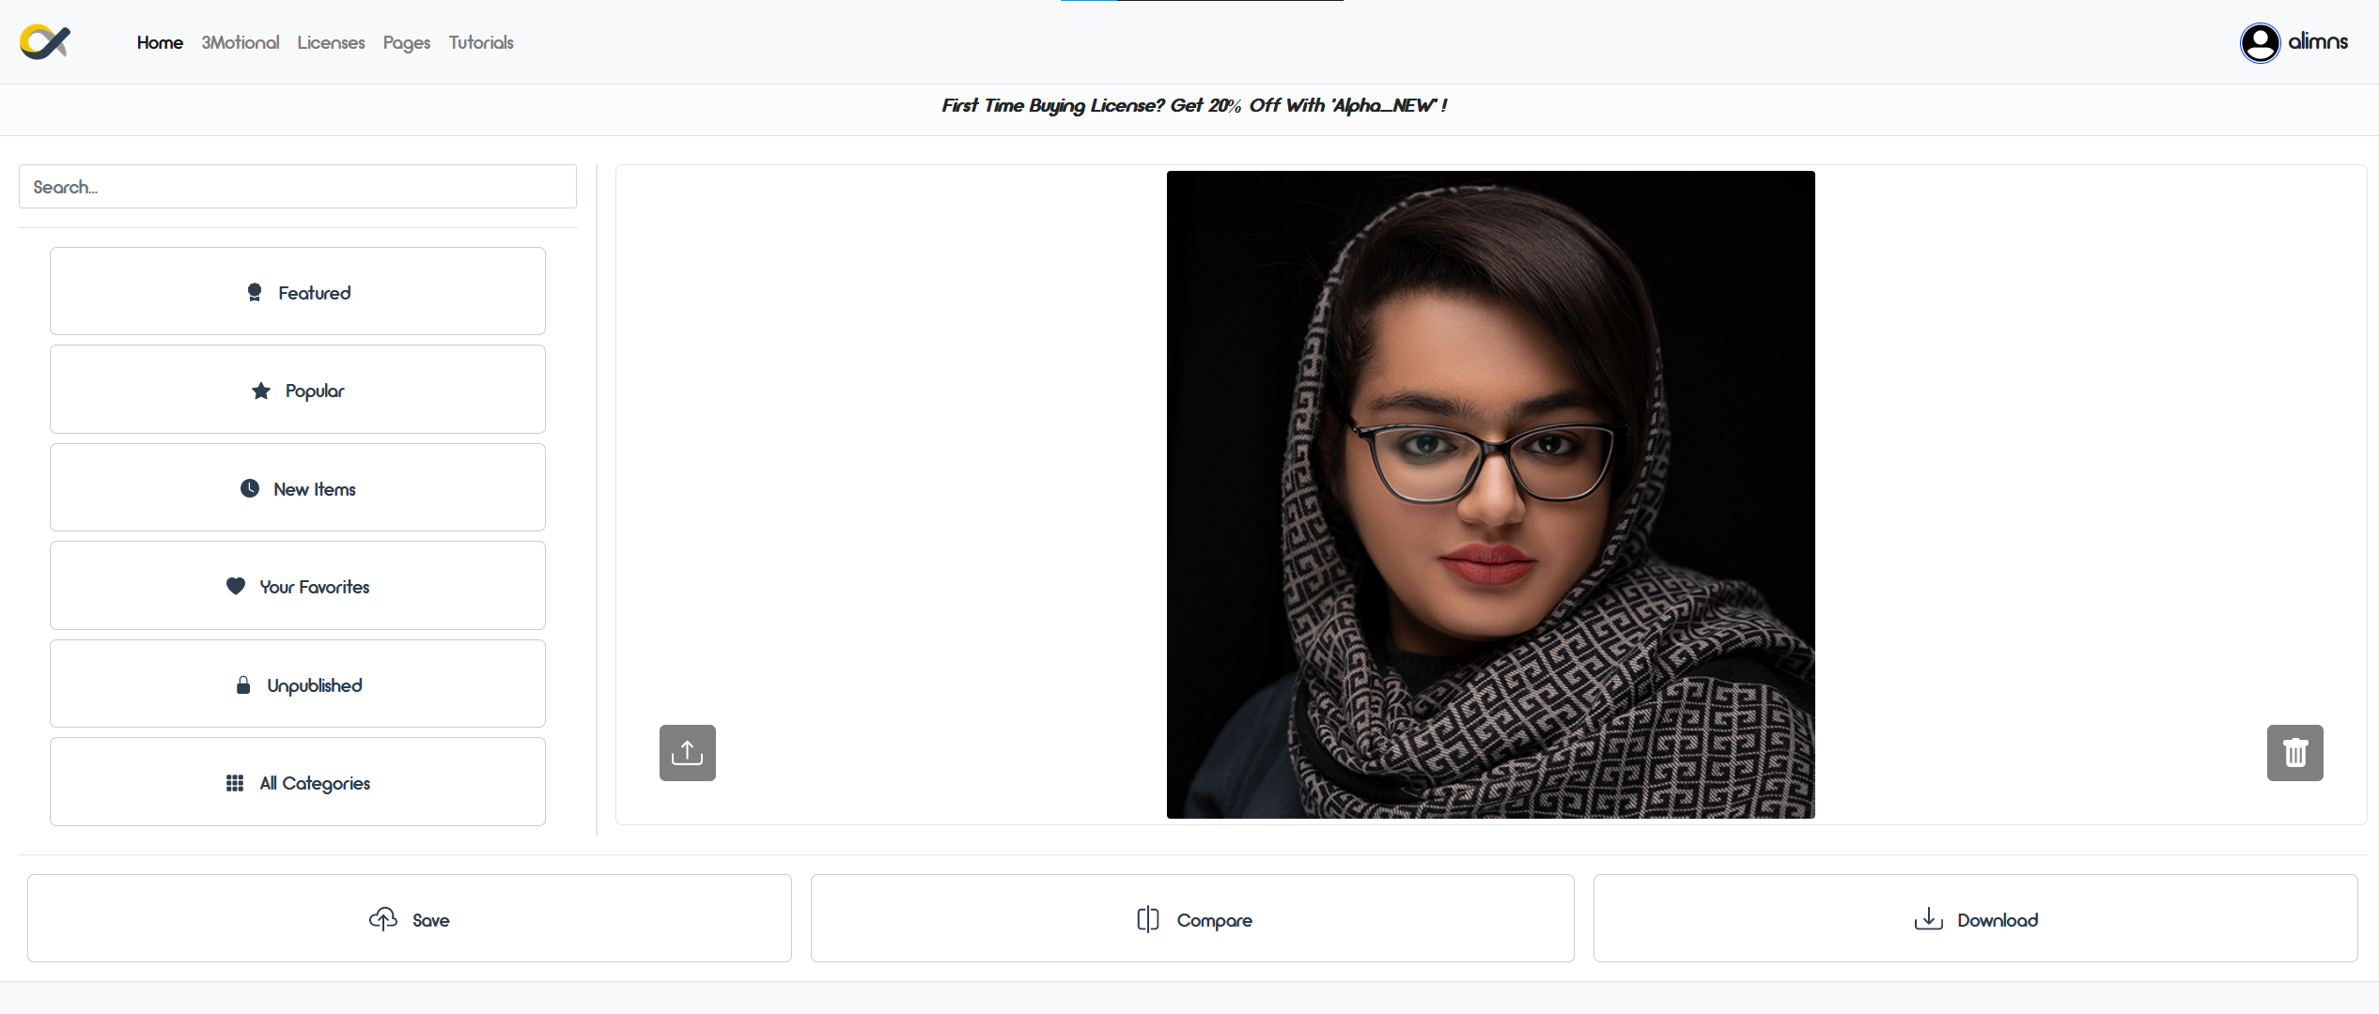The width and height of the screenshot is (2379, 1014).
Task: Click into the Search input field
Action: click(298, 187)
